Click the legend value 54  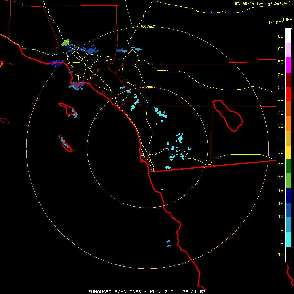pos(281,74)
